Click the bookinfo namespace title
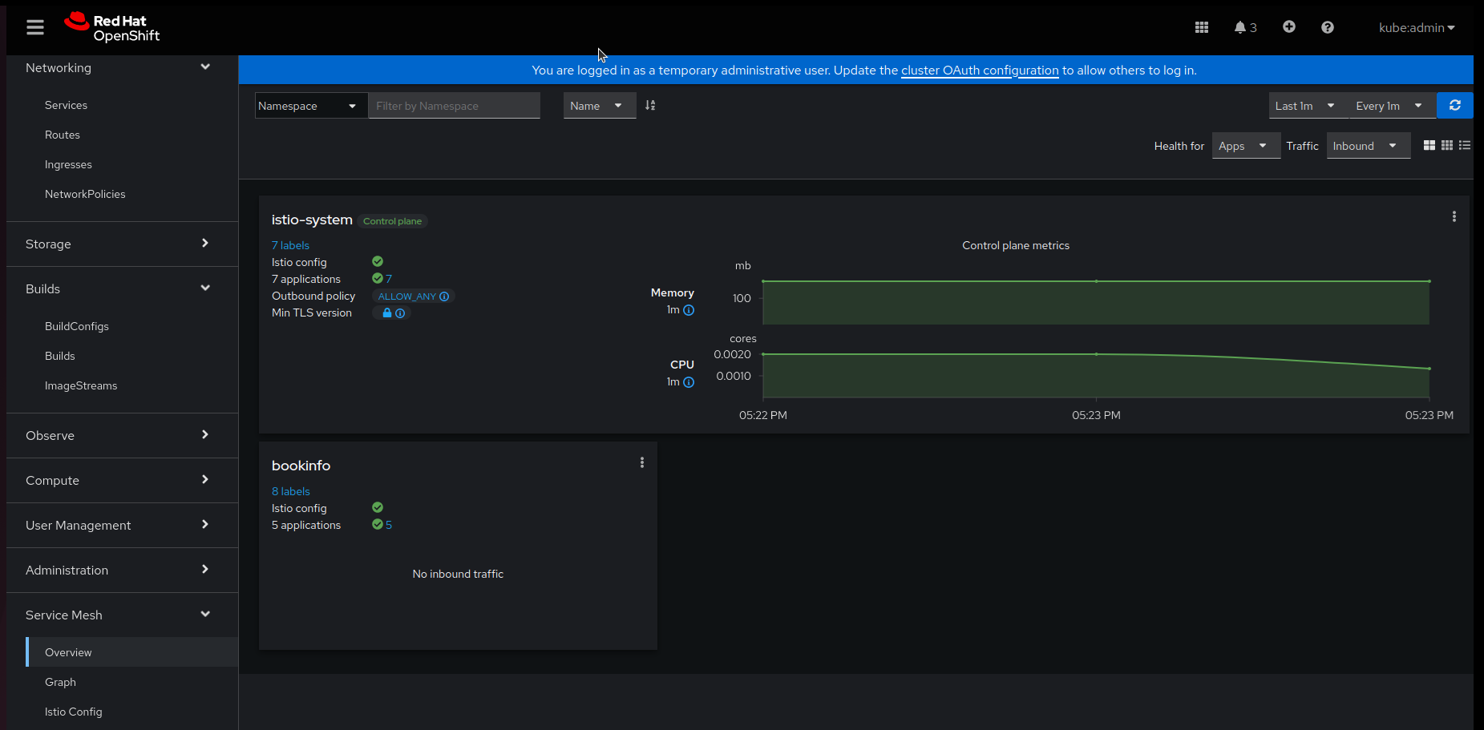The width and height of the screenshot is (1484, 730). click(301, 466)
